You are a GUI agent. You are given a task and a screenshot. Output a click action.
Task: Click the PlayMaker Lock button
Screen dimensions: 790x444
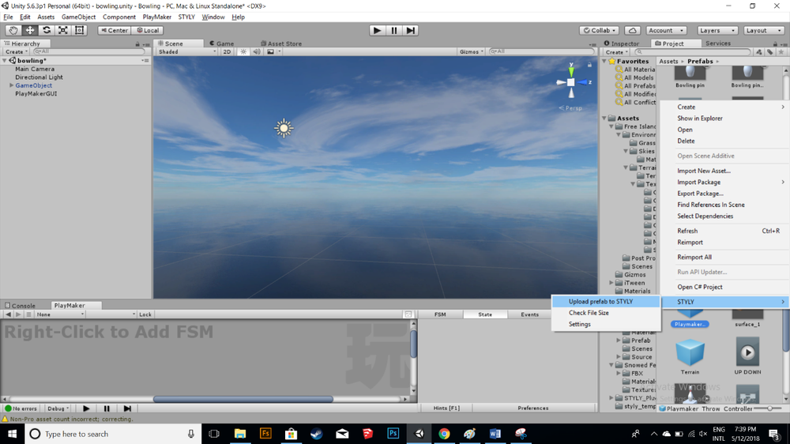[145, 314]
